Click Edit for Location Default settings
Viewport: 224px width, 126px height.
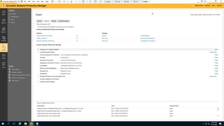[216, 49]
